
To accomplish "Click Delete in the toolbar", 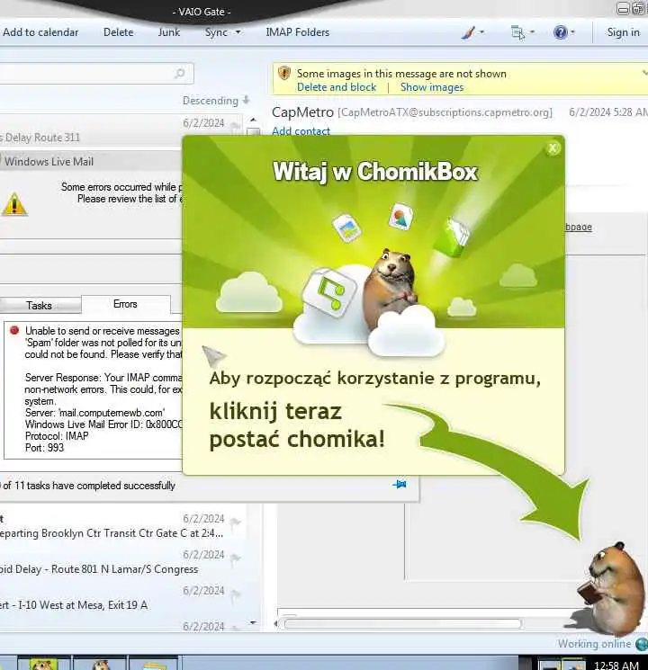I will 119,32.
